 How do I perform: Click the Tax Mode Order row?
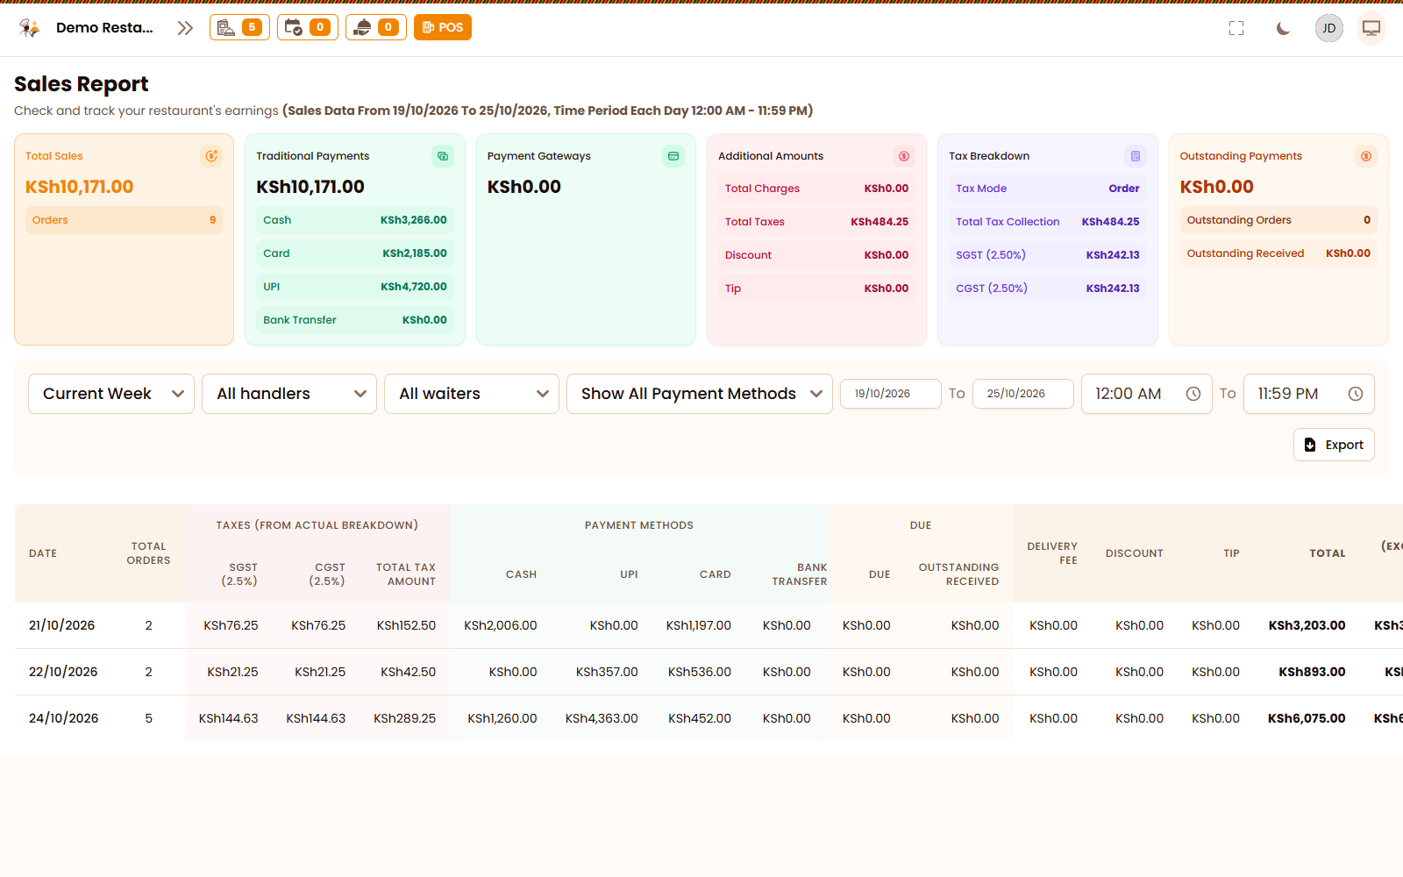pyautogui.click(x=1048, y=189)
